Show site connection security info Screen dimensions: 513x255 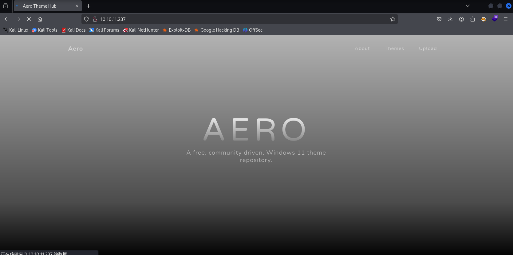95,19
